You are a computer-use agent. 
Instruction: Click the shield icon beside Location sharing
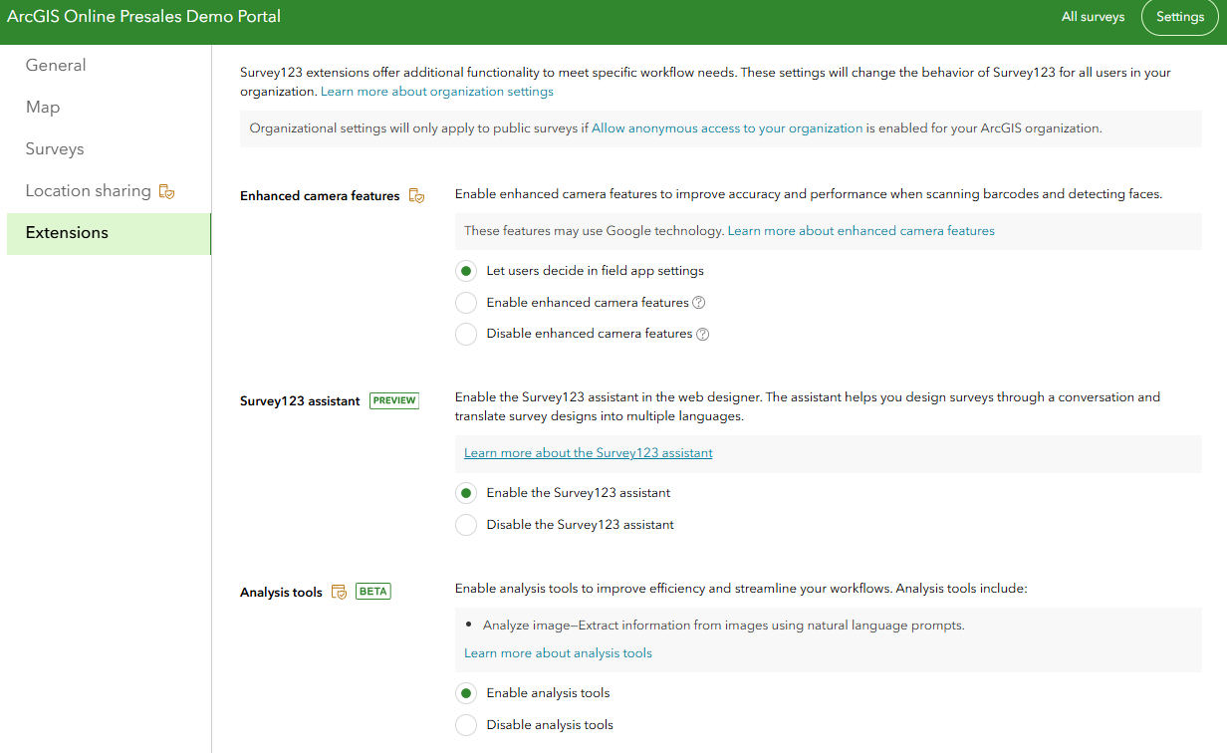[167, 191]
